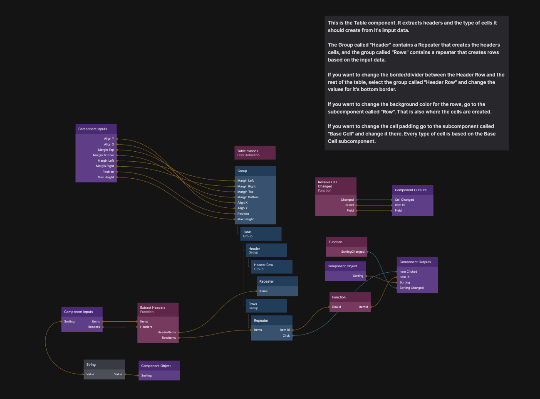
Task: Click the SortingChanged output port
Action: tap(367, 251)
